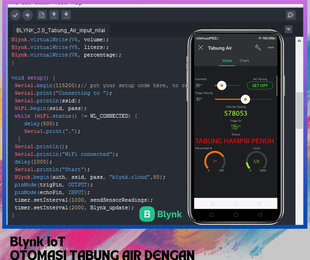Click the 'Blynk.virtualWrite(V6, percentage);' line
The width and height of the screenshot is (310, 260).
(66, 55)
